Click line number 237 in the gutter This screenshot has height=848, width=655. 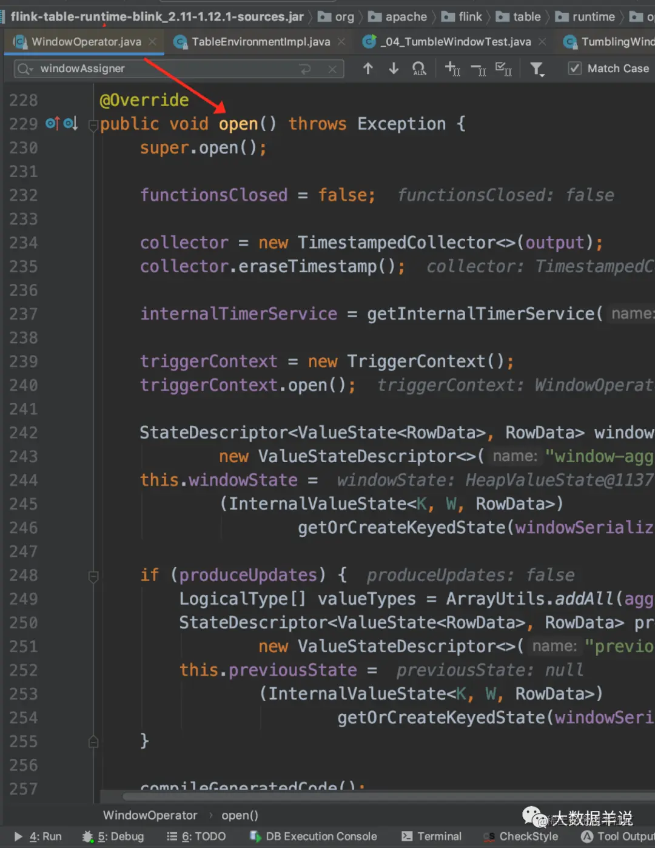click(x=23, y=314)
